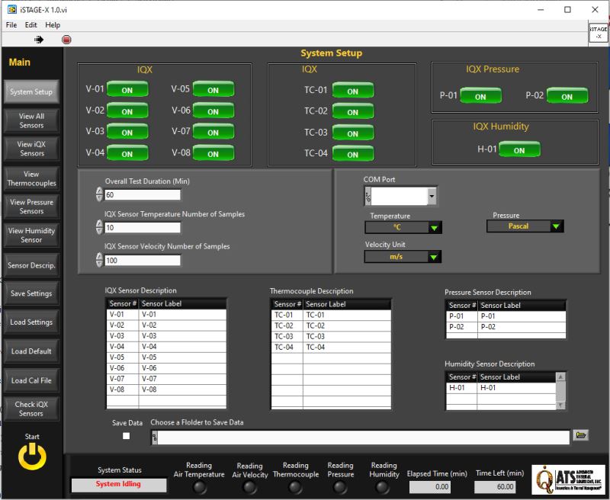Toggle the TC-02 thermocouple ON switch
The width and height of the screenshot is (610, 500).
click(x=353, y=111)
